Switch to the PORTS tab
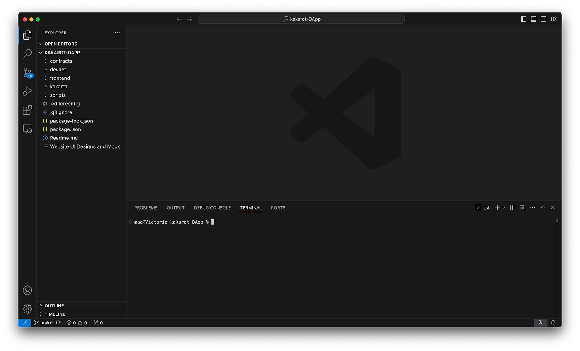The height and width of the screenshot is (351, 580). pyautogui.click(x=278, y=207)
